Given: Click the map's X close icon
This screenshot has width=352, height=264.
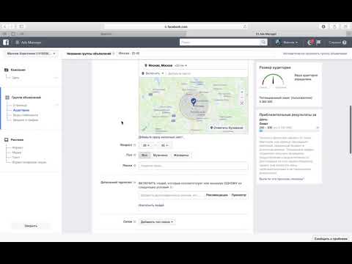Looking at the screenshot, I should tap(242, 103).
